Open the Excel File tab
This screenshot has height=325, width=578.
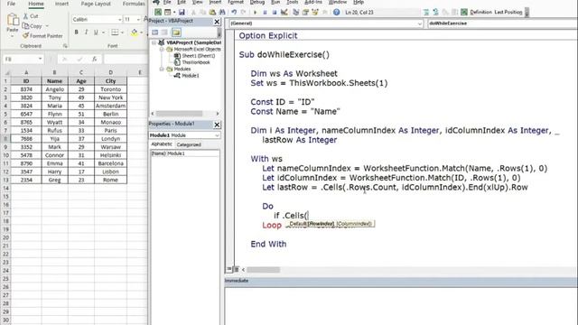tap(12, 4)
